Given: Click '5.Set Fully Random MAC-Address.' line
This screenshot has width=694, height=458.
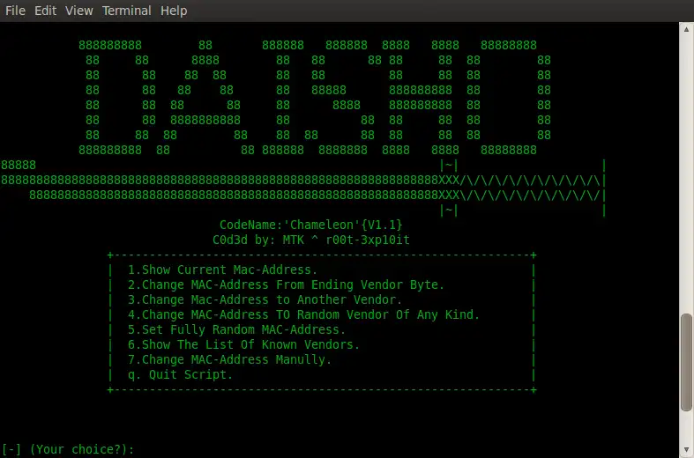Looking at the screenshot, I should (236, 329).
